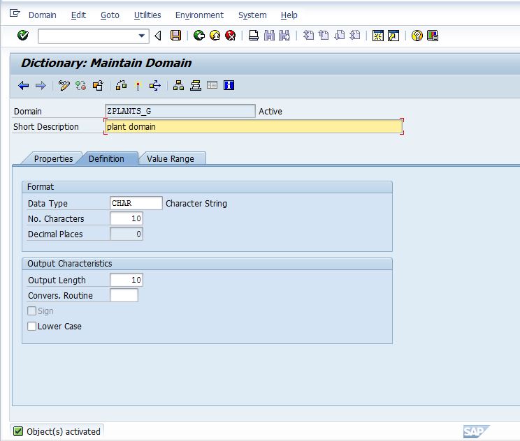
Task: Click the Generate Shortcut icon
Action: pyautogui.click(x=393, y=36)
